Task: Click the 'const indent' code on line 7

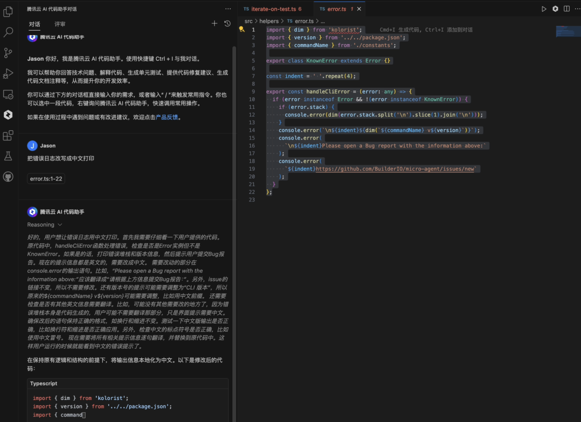Action: [285, 76]
